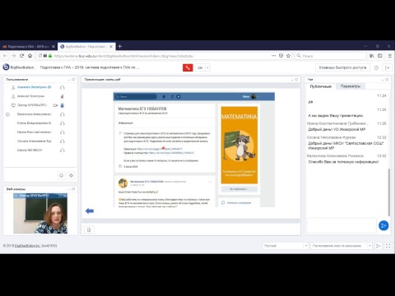Click the orange МАТЕМАТИКА banner in the slide

point(239,145)
